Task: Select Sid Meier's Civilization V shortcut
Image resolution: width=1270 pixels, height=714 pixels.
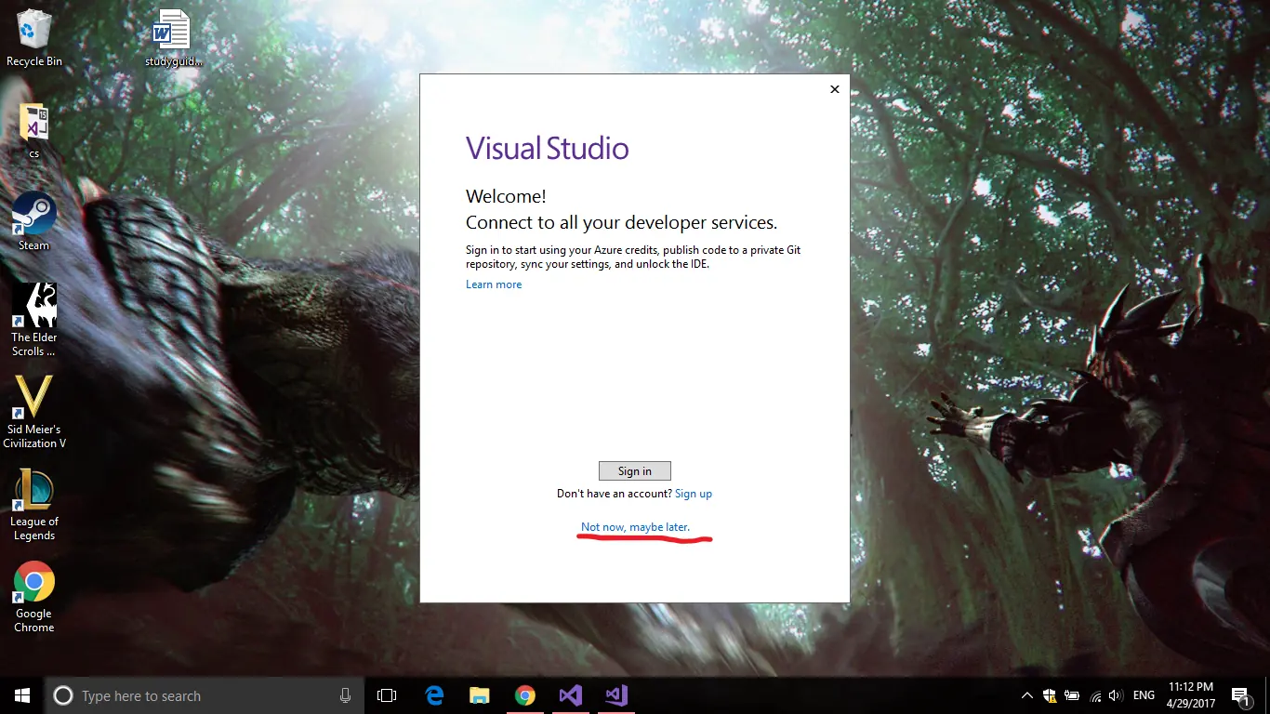Action: [x=34, y=412]
